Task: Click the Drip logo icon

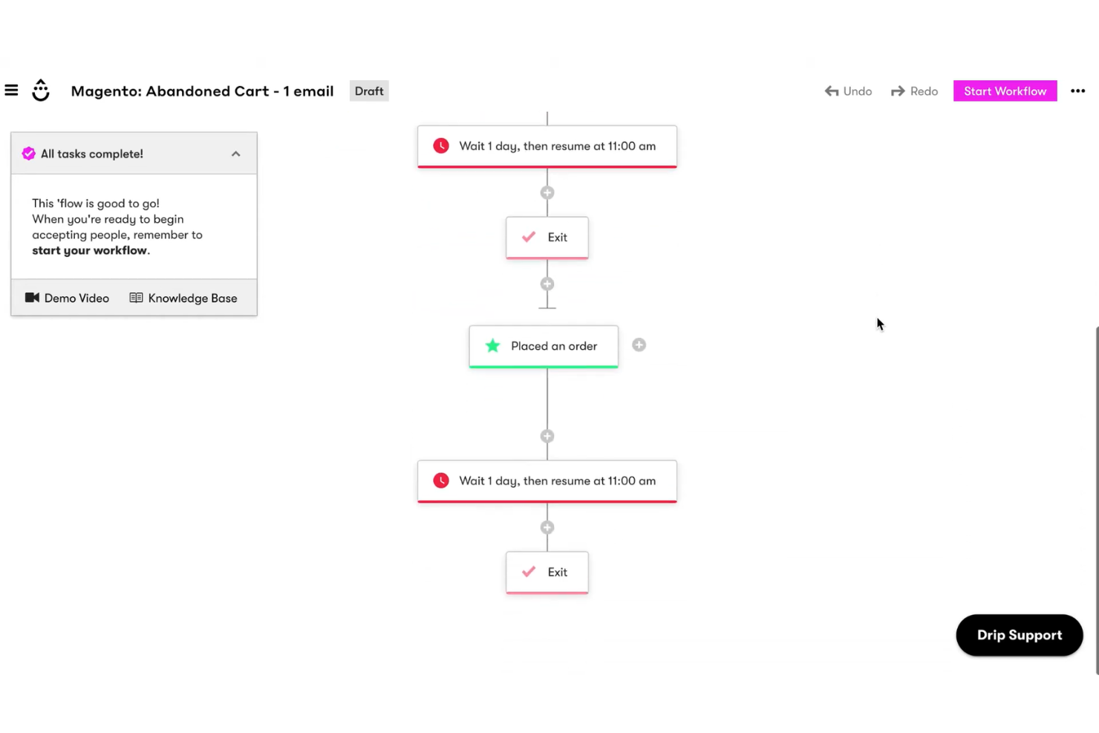Action: (x=41, y=91)
